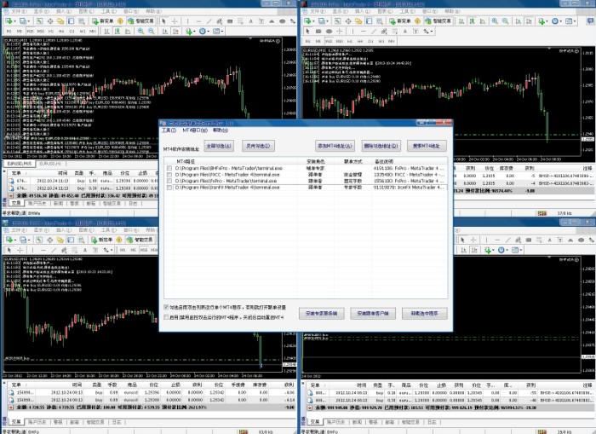Open Strategy Tester icon in top-right MT4 window
Viewport: 596px width, 434px height.
tap(380, 21)
